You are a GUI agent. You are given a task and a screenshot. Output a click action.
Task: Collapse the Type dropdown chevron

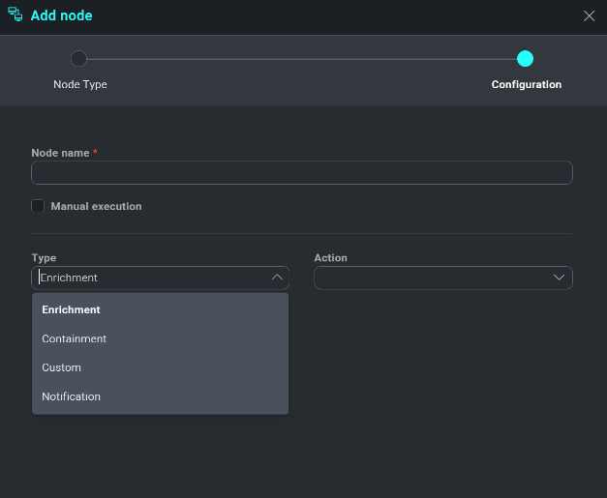277,278
